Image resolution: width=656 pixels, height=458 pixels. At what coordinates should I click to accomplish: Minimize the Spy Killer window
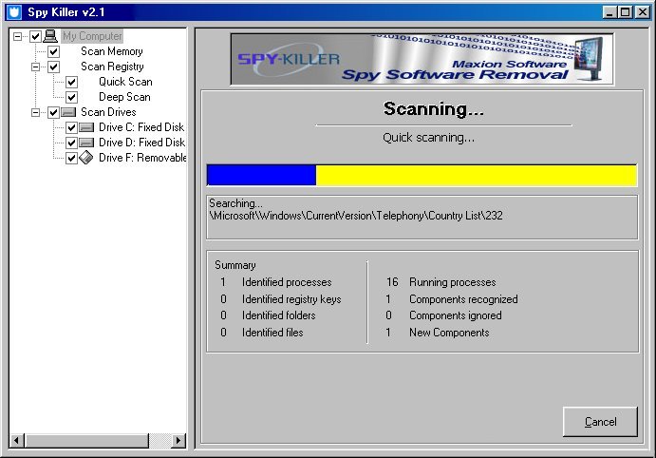(x=610, y=12)
